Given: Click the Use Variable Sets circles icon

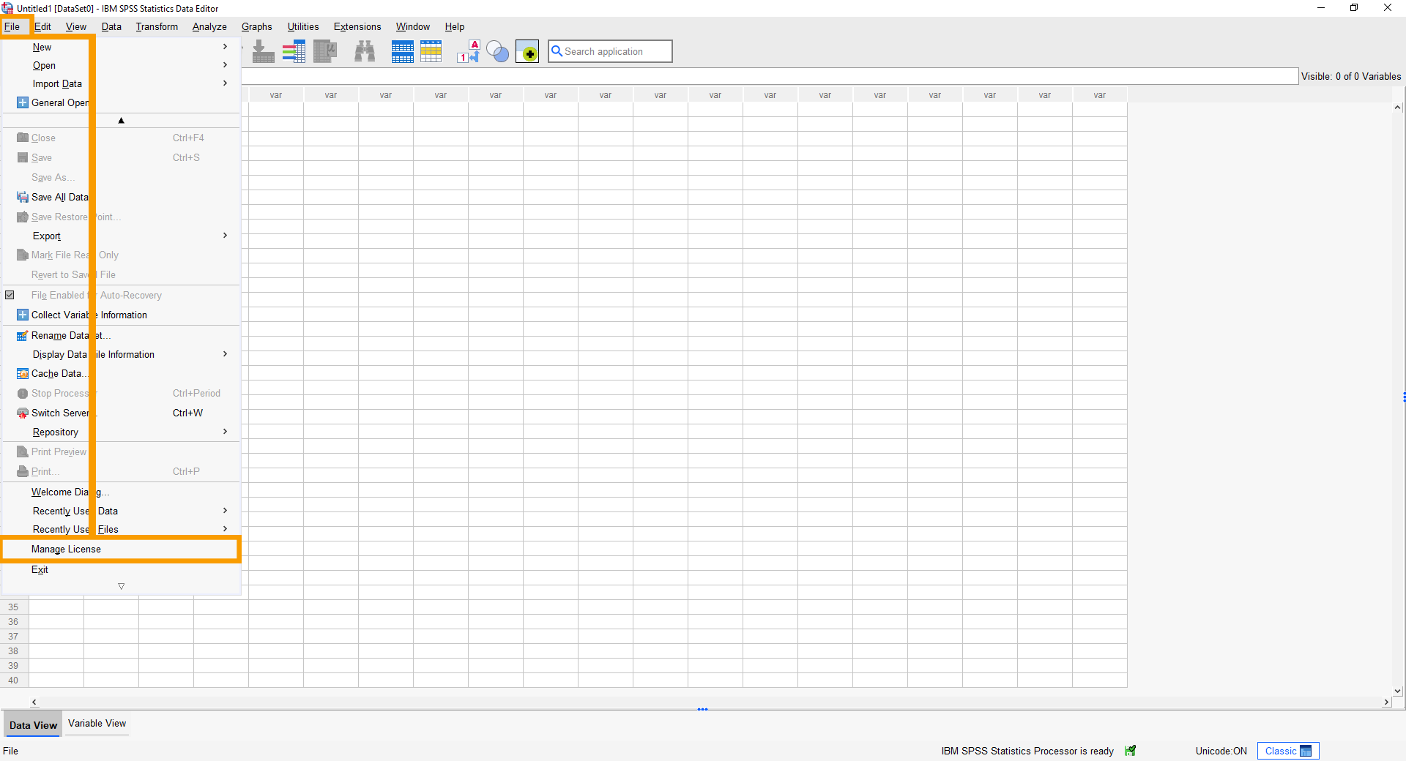Looking at the screenshot, I should [497, 51].
